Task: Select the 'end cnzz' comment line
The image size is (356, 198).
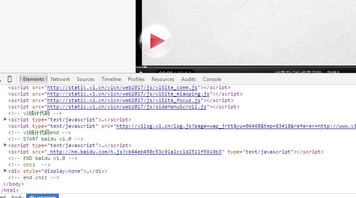Action: tap(33, 177)
